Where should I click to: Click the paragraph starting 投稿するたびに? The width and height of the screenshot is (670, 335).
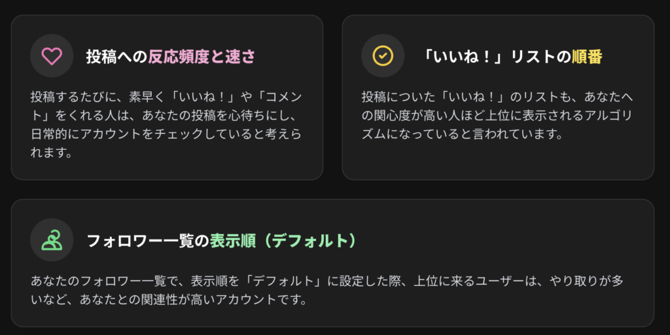point(167,124)
